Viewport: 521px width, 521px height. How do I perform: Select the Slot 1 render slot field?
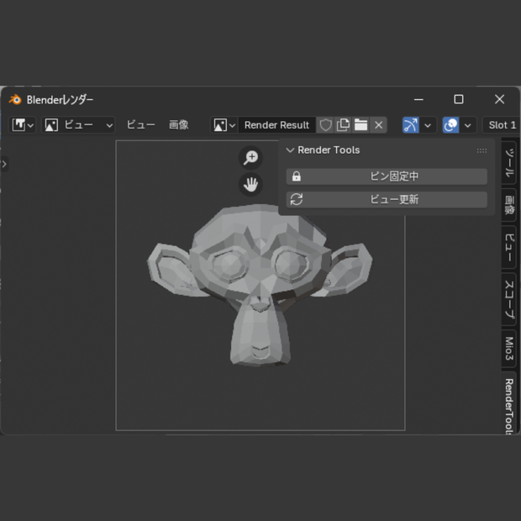(x=502, y=125)
